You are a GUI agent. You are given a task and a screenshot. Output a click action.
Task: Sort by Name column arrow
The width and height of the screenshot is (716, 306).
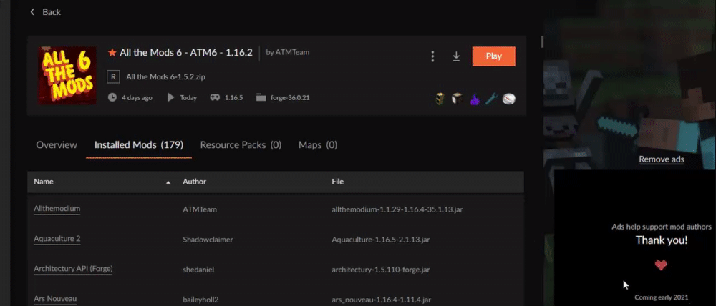tap(168, 182)
